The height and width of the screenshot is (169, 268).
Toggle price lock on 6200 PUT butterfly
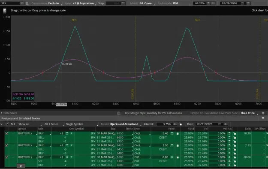click(x=178, y=157)
